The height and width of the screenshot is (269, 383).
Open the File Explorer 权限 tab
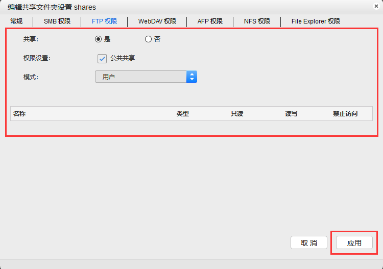click(x=316, y=21)
